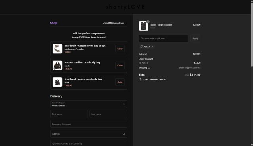Screen dimensions: 253x146
Task: Apply the discount code
Action: (x=195, y=38)
